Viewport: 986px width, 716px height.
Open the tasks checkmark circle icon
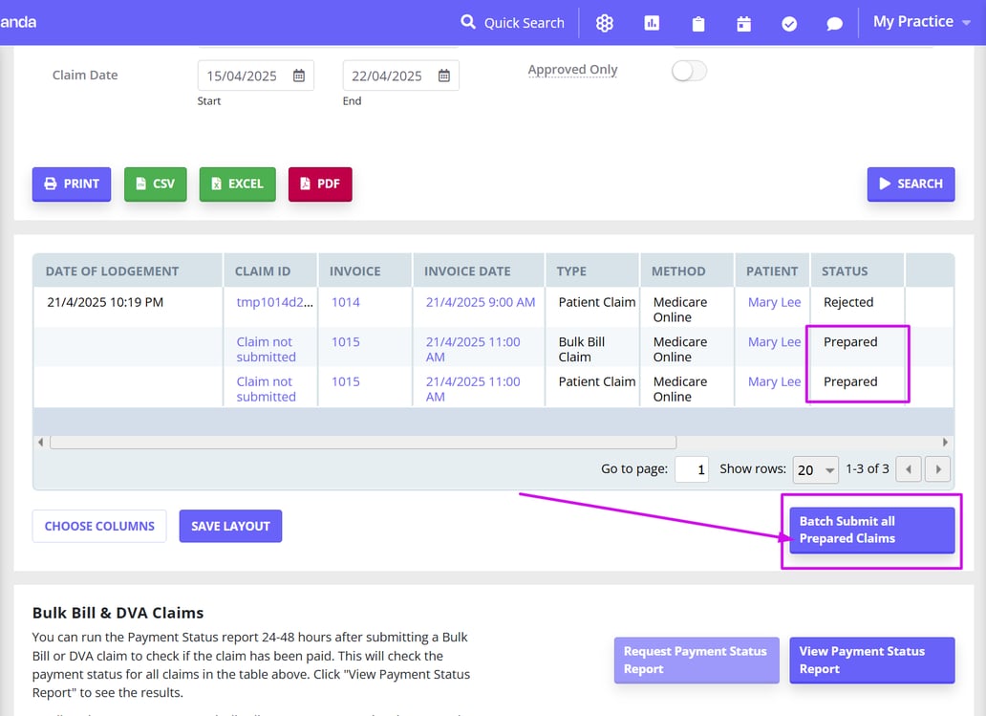[789, 24]
